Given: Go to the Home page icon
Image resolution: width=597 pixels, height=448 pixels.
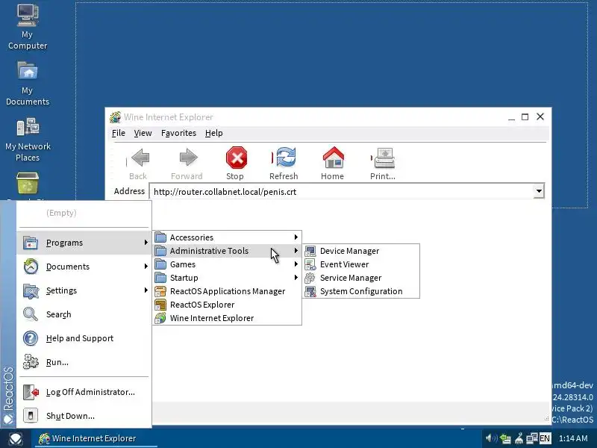Looking at the screenshot, I should click(334, 158).
